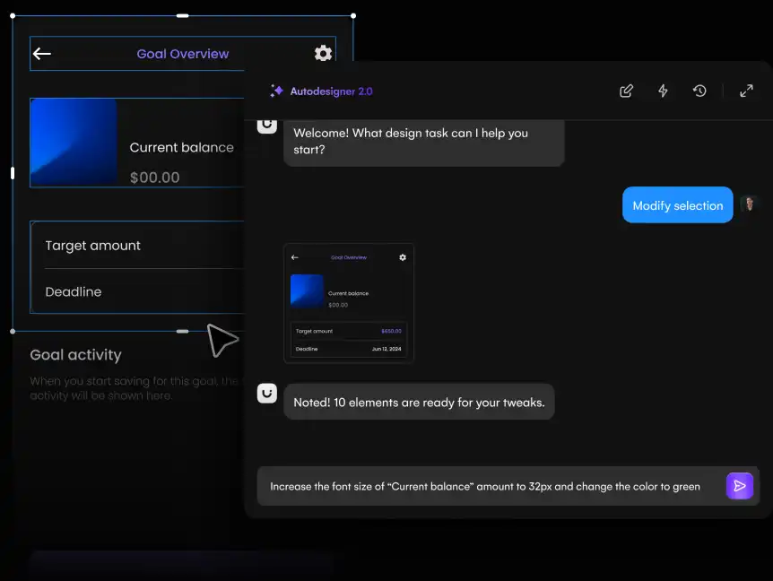Image resolution: width=773 pixels, height=581 pixels.
Task: Expand the Autodesigner panel to full size
Action: 746,91
